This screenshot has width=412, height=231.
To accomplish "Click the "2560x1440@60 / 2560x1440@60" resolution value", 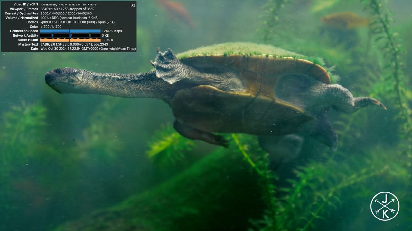I will (x=66, y=13).
